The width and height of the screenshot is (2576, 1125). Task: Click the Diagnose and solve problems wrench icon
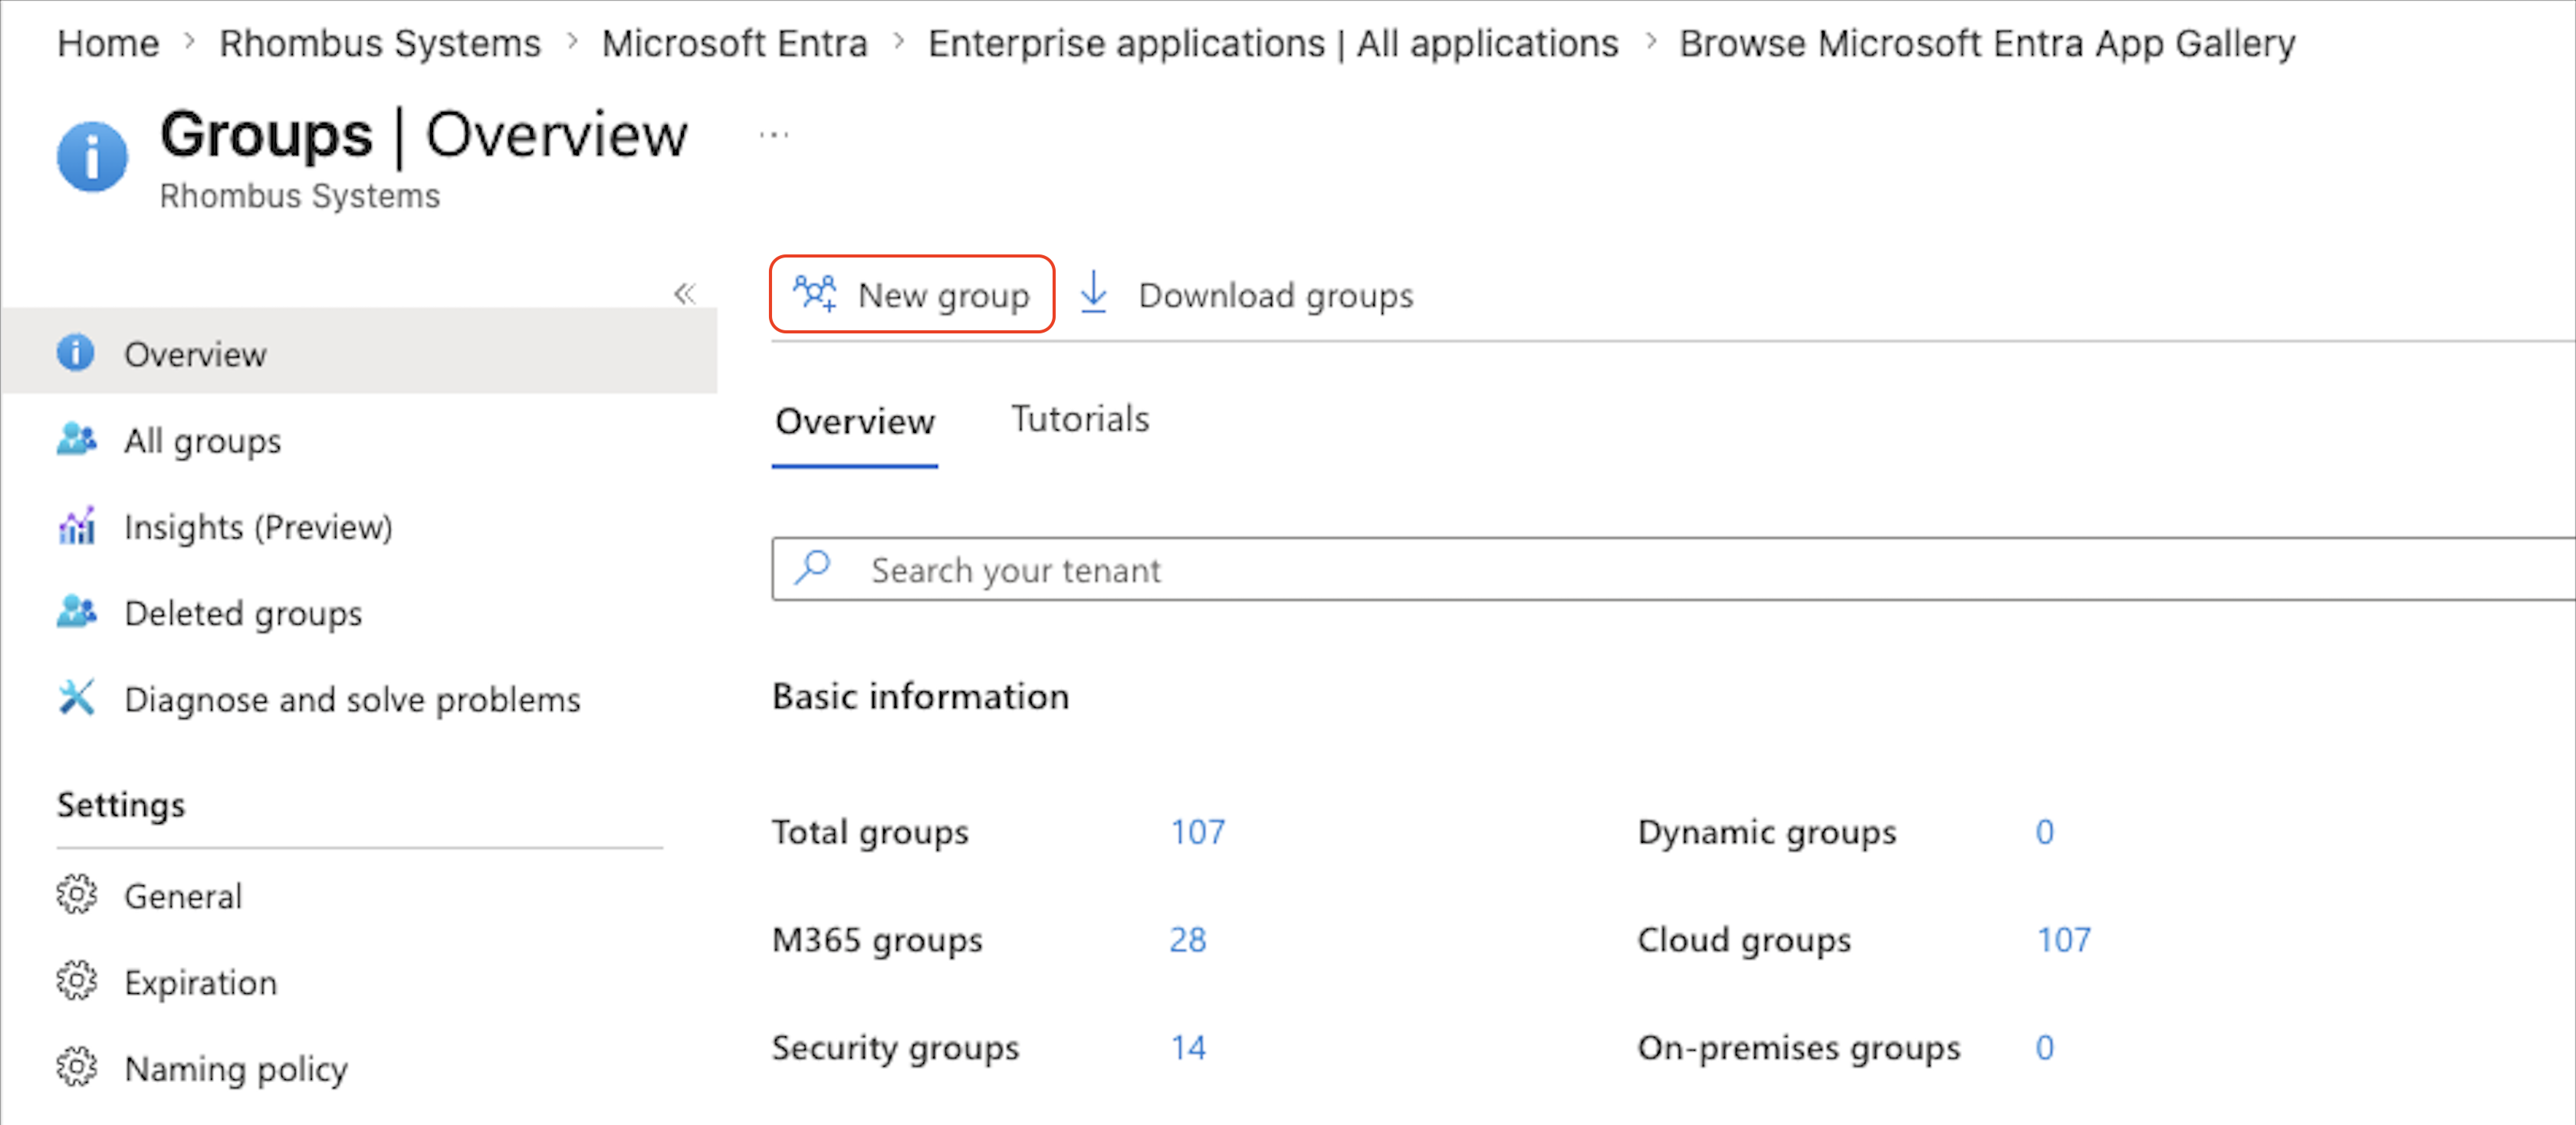click(76, 698)
